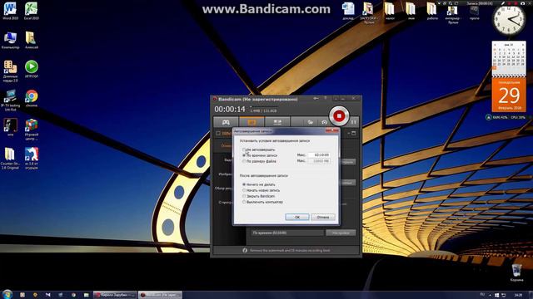
Task: Stop recording with the red Bandicam button
Action: coord(339,116)
